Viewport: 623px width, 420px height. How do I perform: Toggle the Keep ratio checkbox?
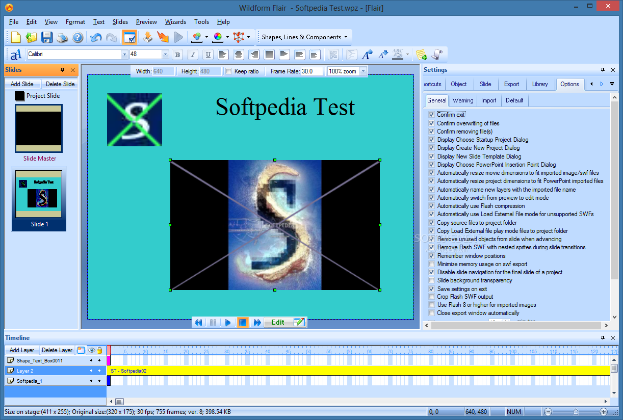[229, 71]
